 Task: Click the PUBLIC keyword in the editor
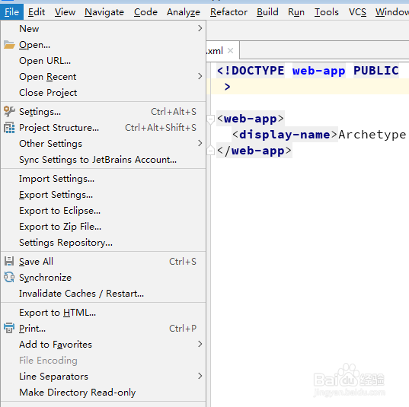coord(376,71)
